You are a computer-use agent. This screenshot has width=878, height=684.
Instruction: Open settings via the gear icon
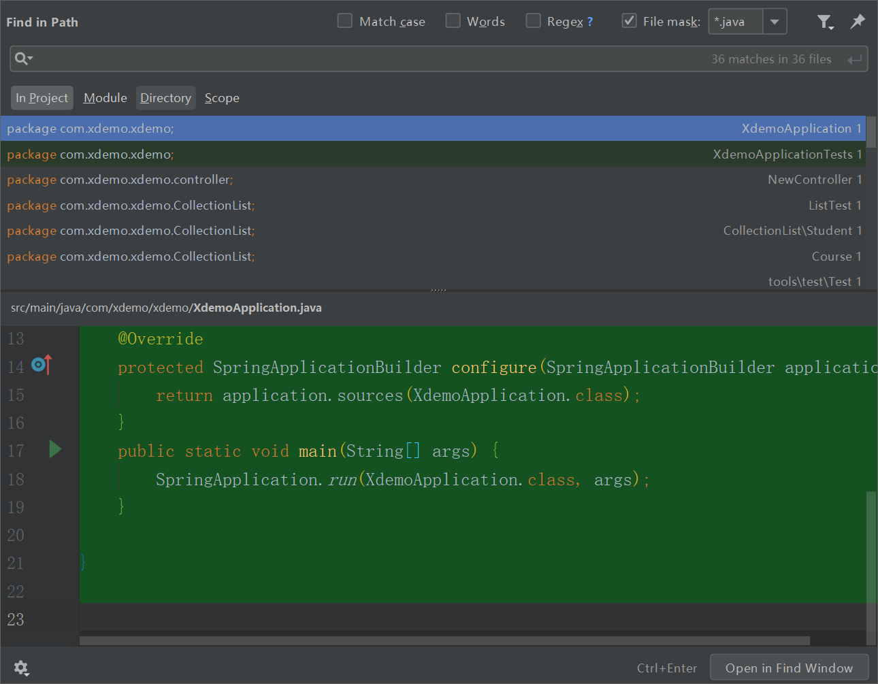[x=21, y=668]
